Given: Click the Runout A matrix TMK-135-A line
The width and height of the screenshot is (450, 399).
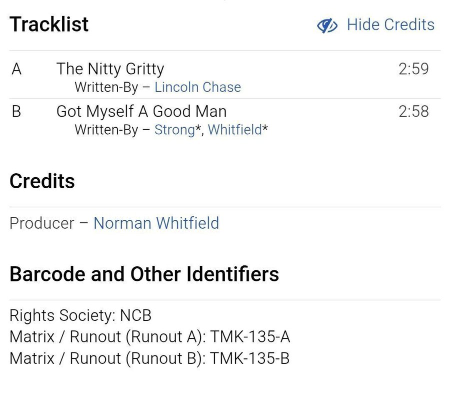Looking at the screenshot, I should pyautogui.click(x=149, y=337).
